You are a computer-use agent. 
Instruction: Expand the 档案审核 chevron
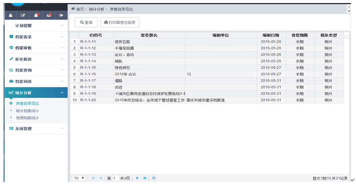click(x=62, y=47)
